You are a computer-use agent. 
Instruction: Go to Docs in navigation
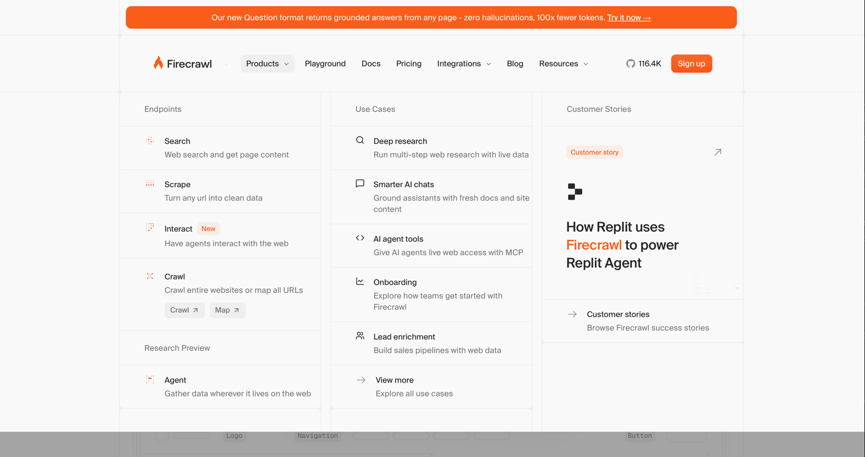[x=371, y=63]
